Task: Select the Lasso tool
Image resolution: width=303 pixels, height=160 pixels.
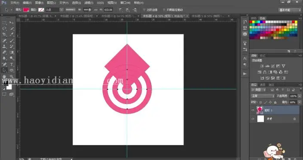Action: (x=4, y=28)
